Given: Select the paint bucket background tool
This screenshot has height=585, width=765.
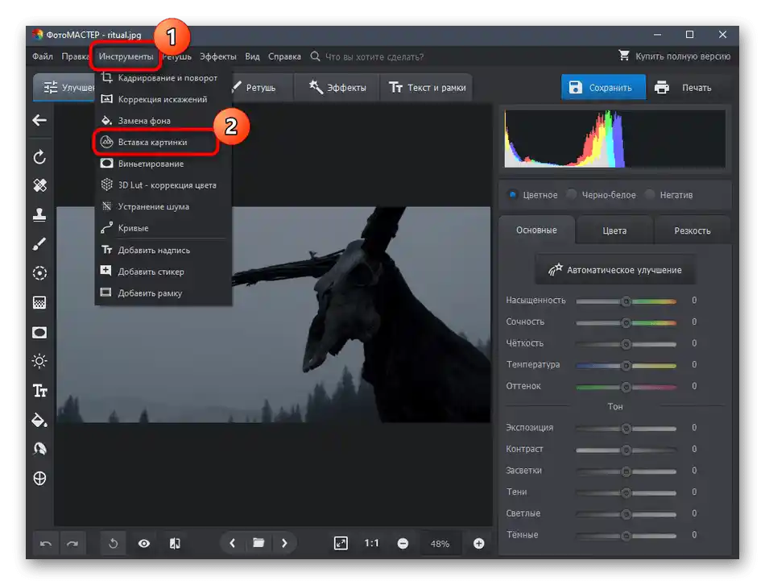Looking at the screenshot, I should click(x=39, y=421).
